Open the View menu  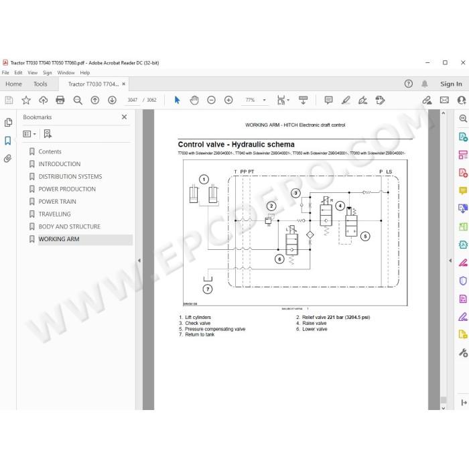point(33,72)
